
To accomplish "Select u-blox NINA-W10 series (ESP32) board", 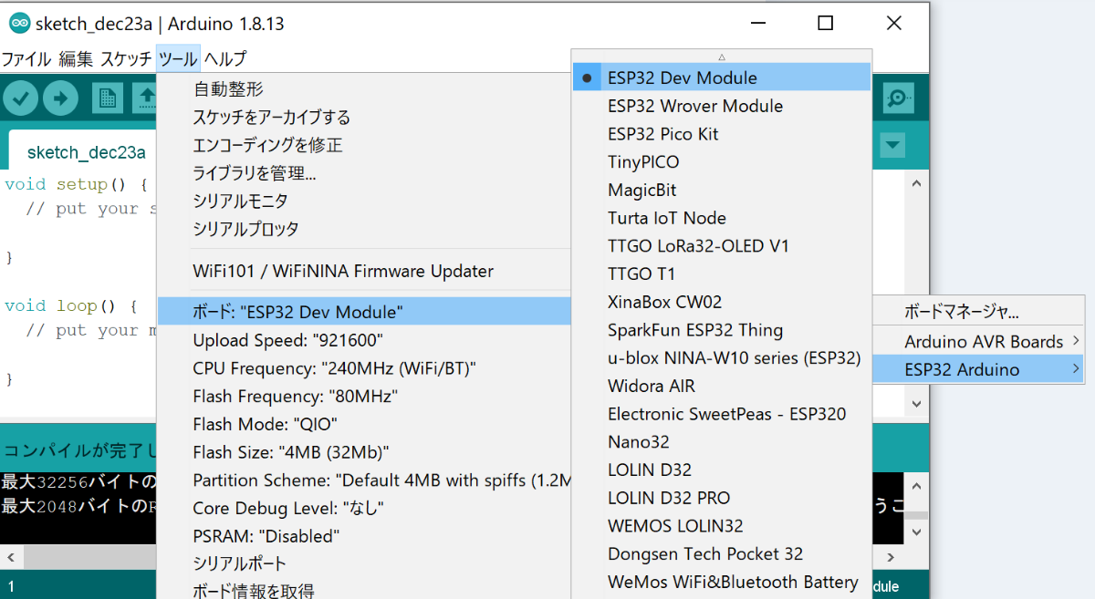I will point(722,357).
